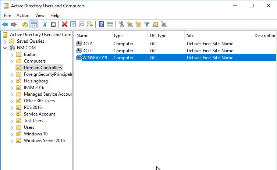Viewport: 277px width, 170px height.
Task: Select the Windows Server 2016 label
Action: click(x=45, y=141)
